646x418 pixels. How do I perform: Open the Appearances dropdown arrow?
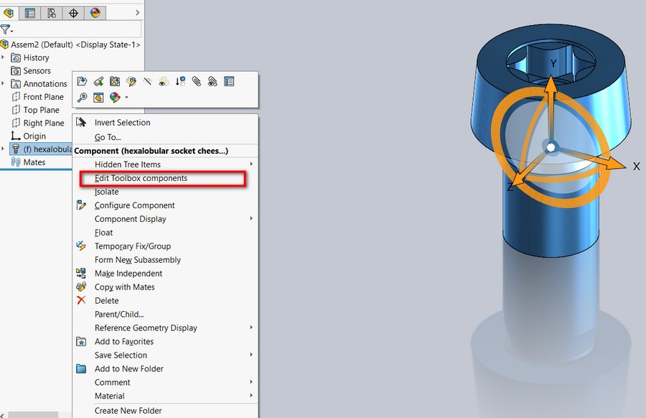[x=126, y=98]
